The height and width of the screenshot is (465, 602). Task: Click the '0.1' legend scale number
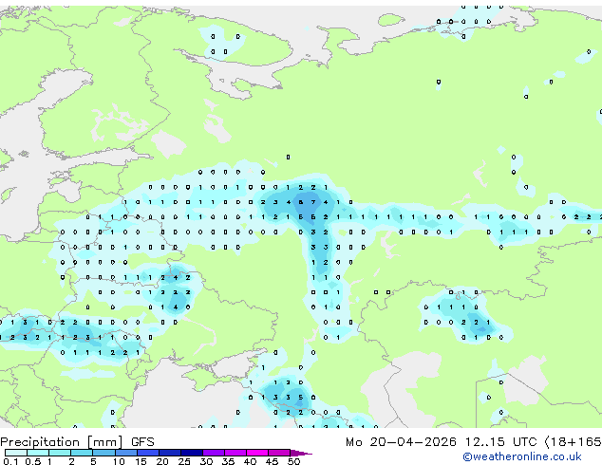pos(10,461)
